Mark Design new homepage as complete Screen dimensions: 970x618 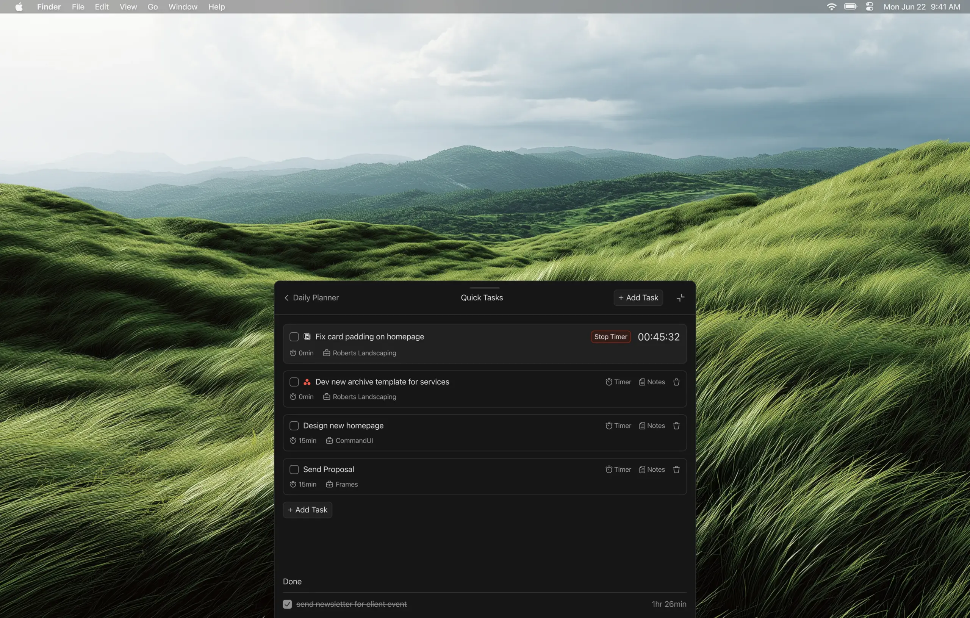pyautogui.click(x=294, y=426)
